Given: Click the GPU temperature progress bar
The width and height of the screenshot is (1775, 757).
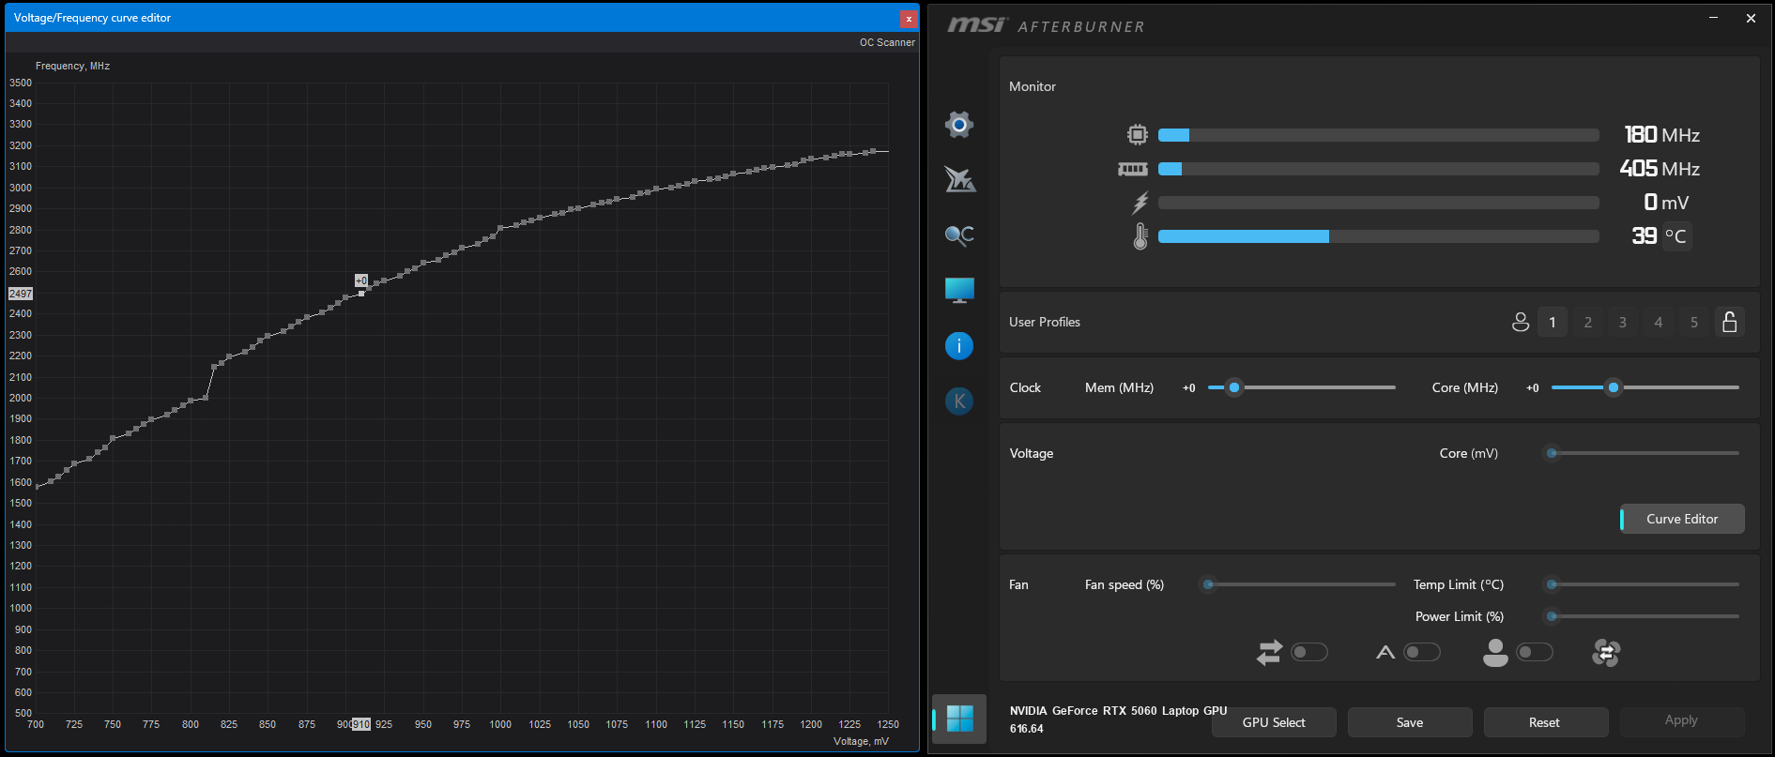Looking at the screenshot, I should 1378,236.
